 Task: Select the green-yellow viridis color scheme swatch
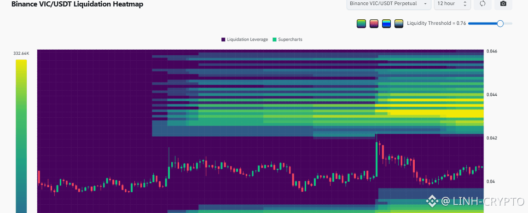tap(361, 23)
